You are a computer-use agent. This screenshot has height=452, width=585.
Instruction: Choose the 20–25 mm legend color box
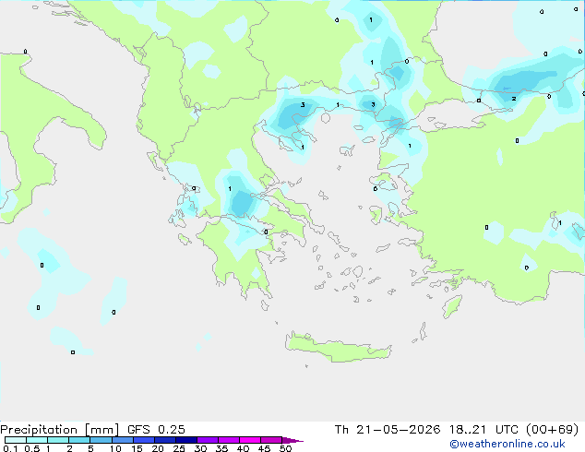(x=165, y=440)
